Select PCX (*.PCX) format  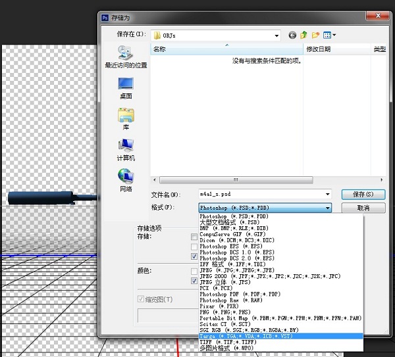click(x=281, y=289)
